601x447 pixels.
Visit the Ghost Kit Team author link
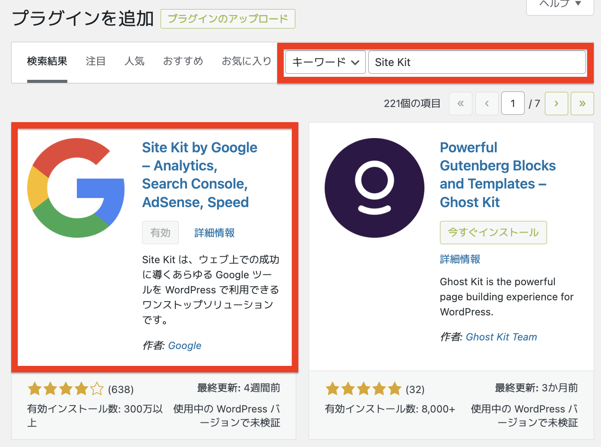coord(501,337)
